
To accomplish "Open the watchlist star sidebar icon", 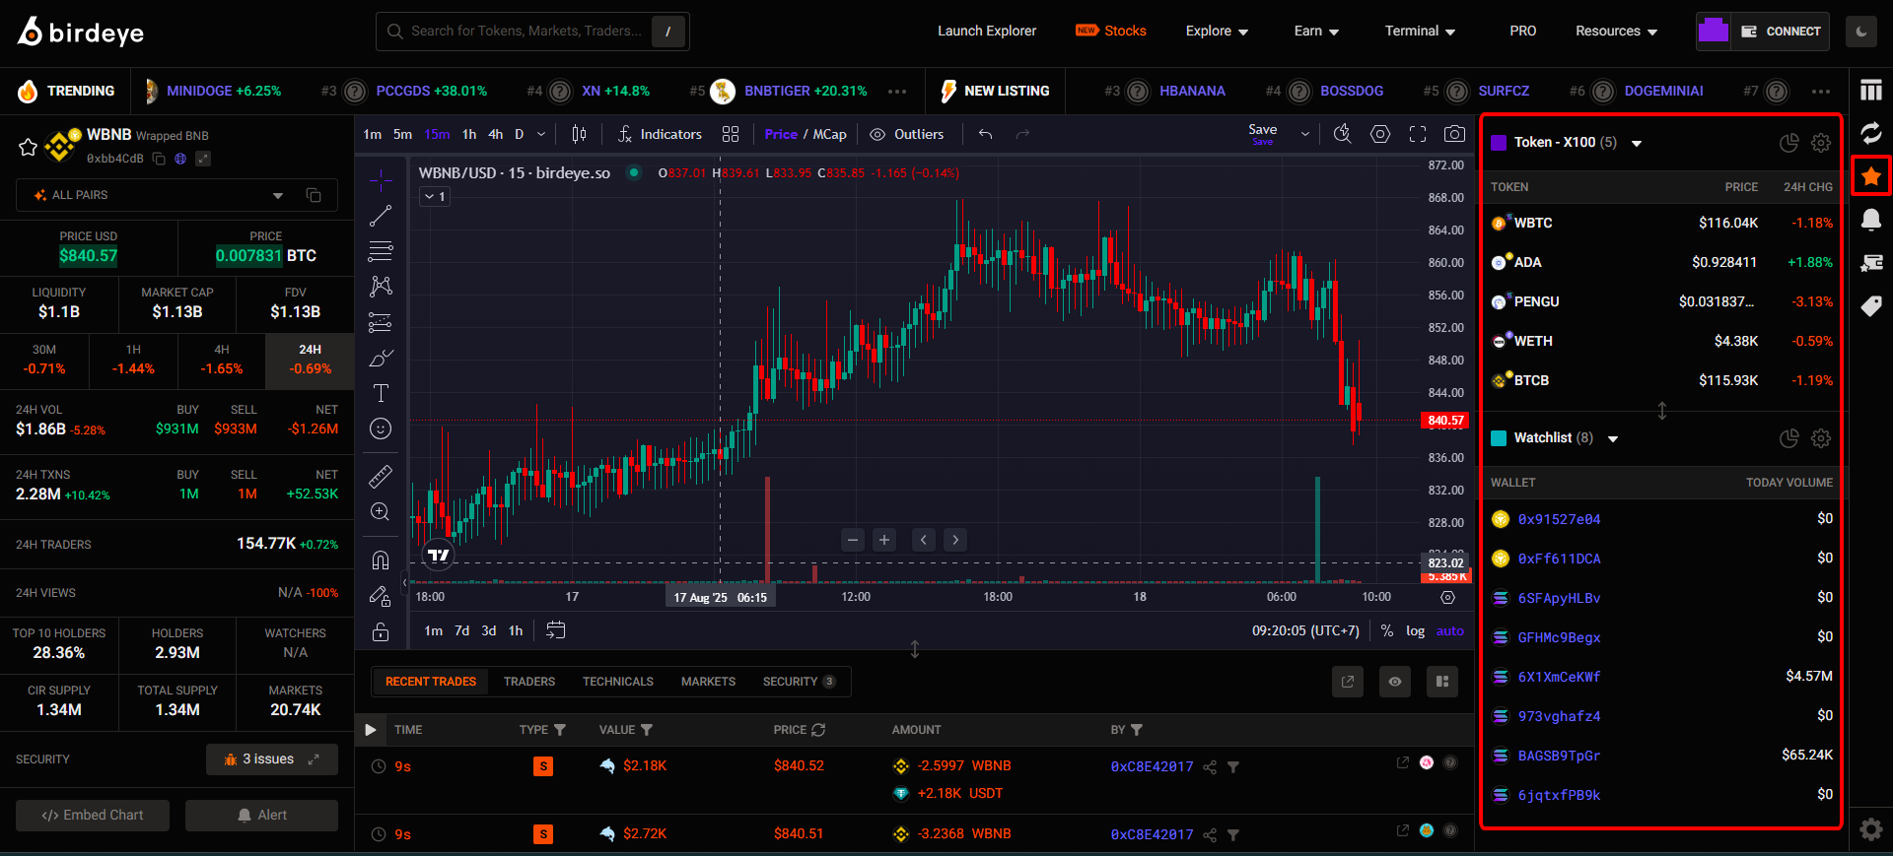I will 1870,177.
